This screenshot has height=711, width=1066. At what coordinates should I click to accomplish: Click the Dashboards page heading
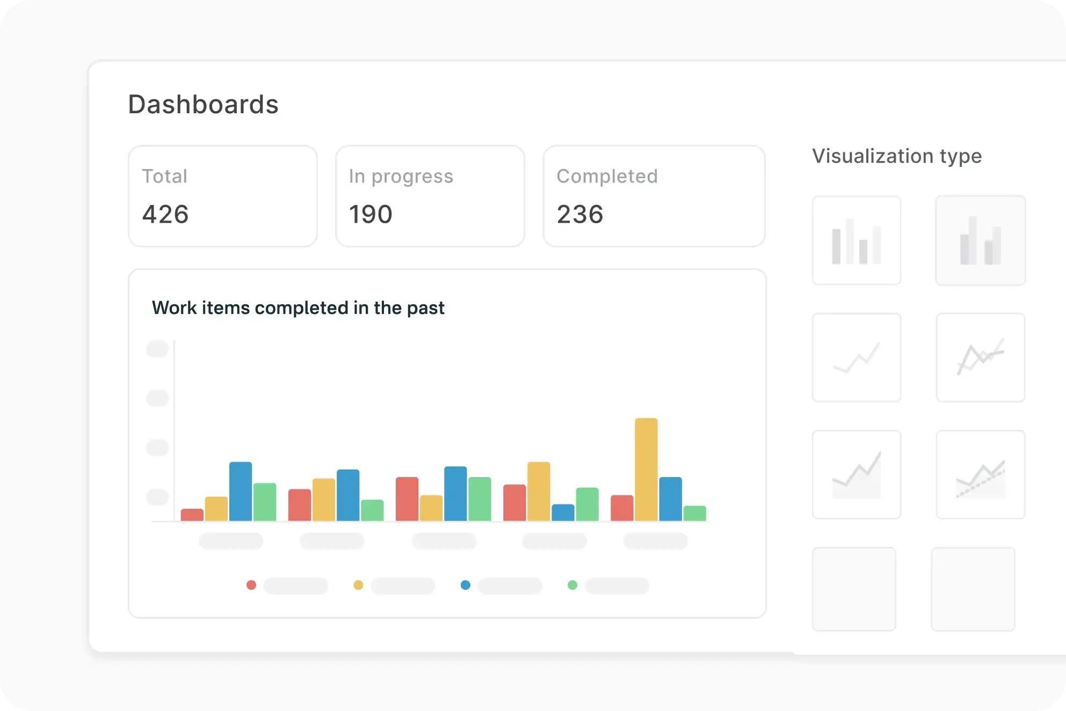[203, 104]
